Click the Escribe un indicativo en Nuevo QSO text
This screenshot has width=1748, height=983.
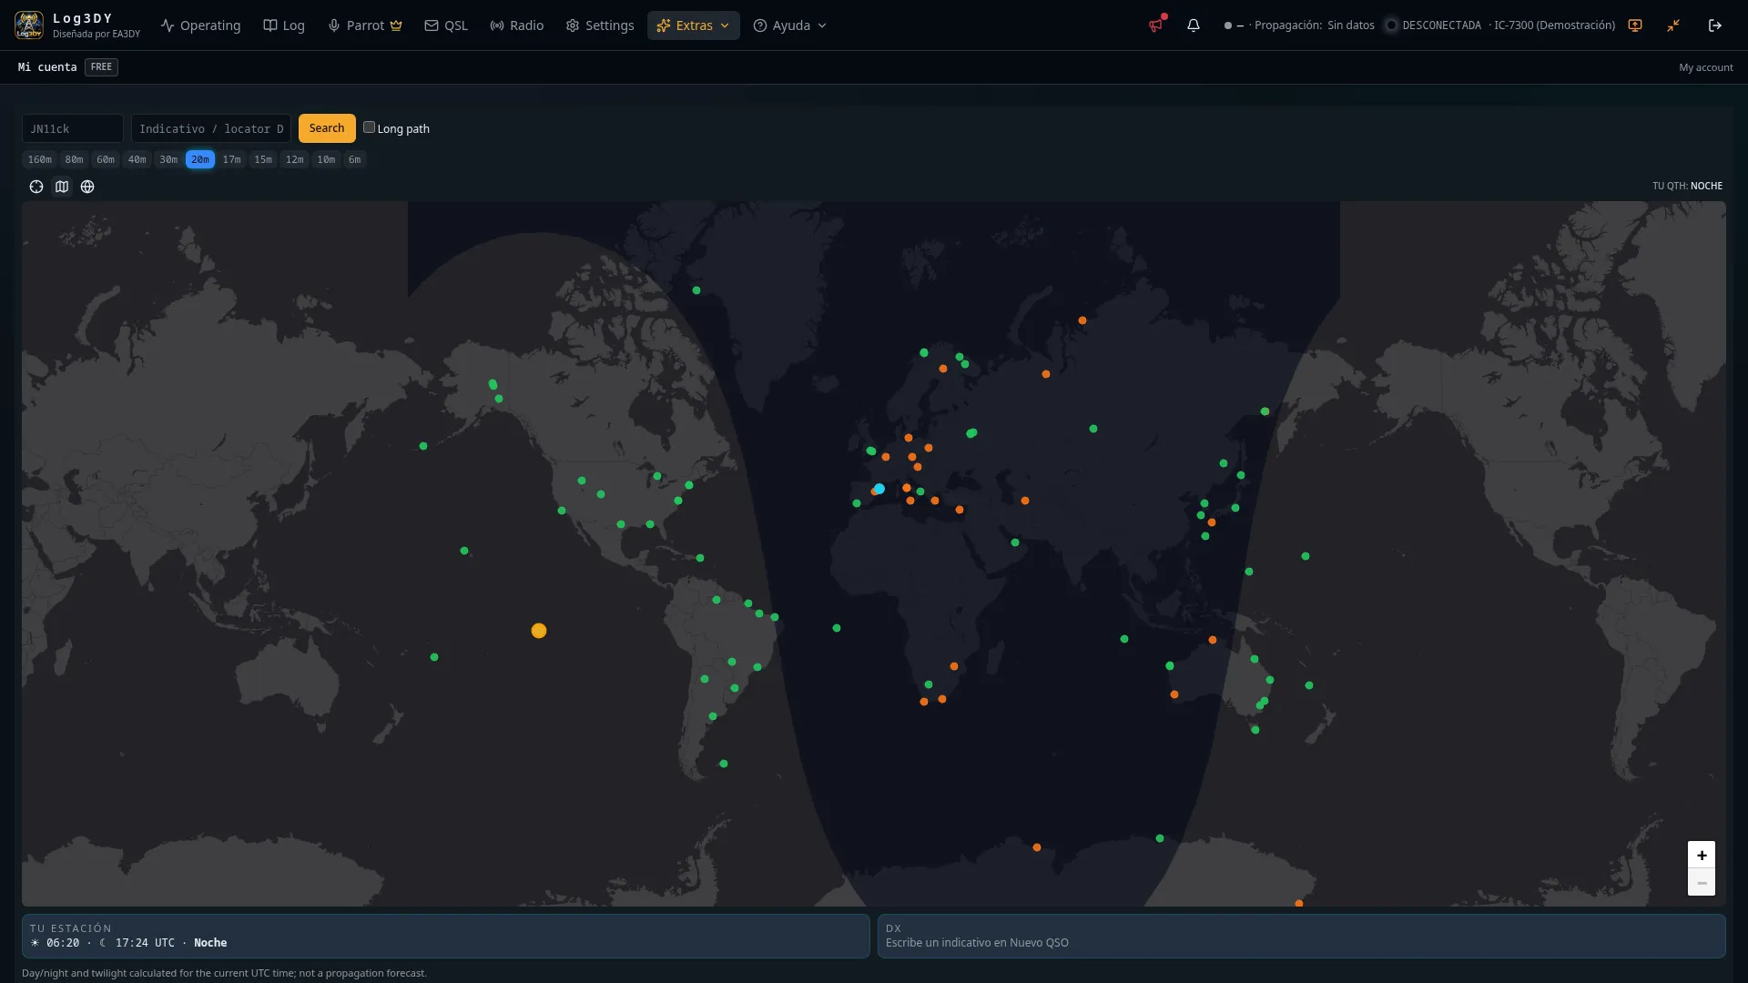click(977, 943)
